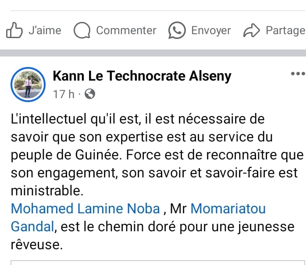Tap the blue Gandal tag text
Image resolution: width=306 pixels, height=265 pixels.
[32, 226]
